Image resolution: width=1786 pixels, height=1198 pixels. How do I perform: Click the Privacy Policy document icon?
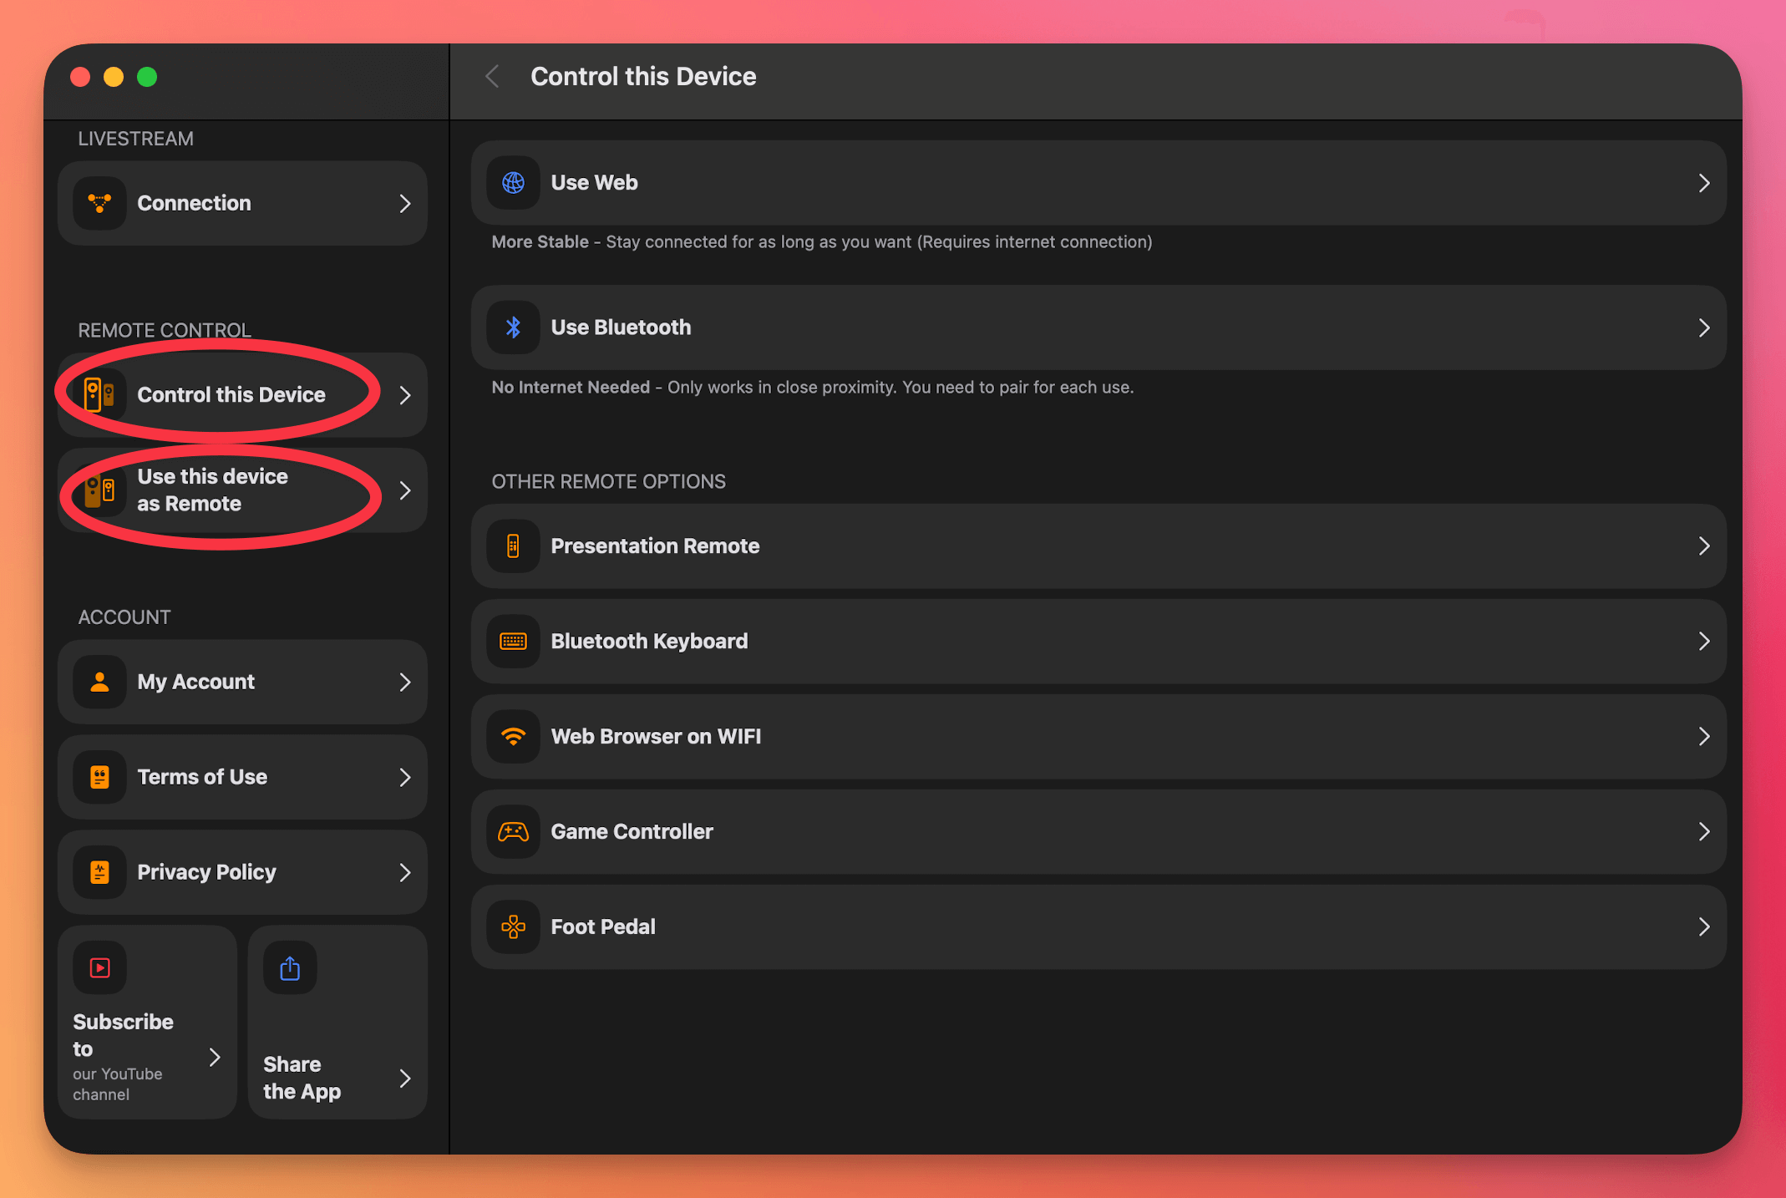tap(99, 872)
